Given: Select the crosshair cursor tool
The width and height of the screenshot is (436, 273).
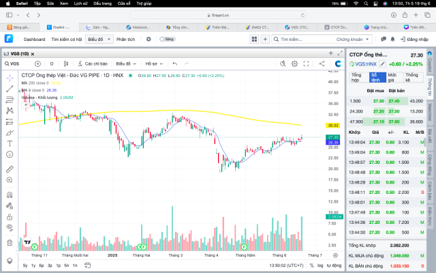Looking at the screenshot, I should pyautogui.click(x=10, y=78).
